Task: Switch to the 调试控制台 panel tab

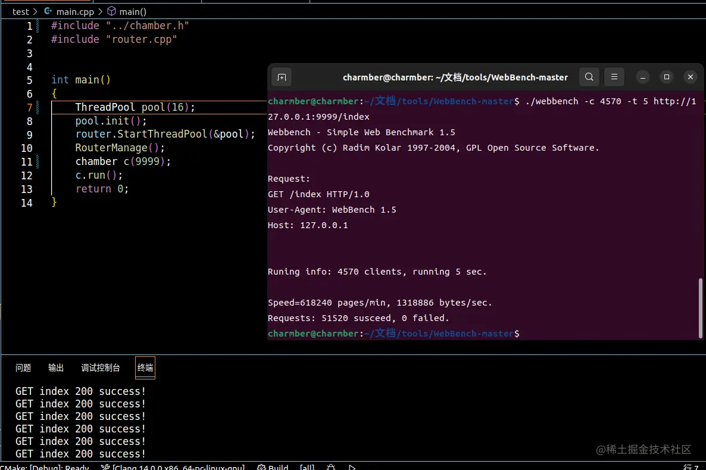Action: tap(101, 368)
